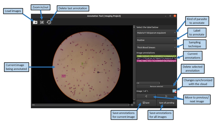
Task: Click the annotation list horizontal scrollbar
Action: [149, 83]
